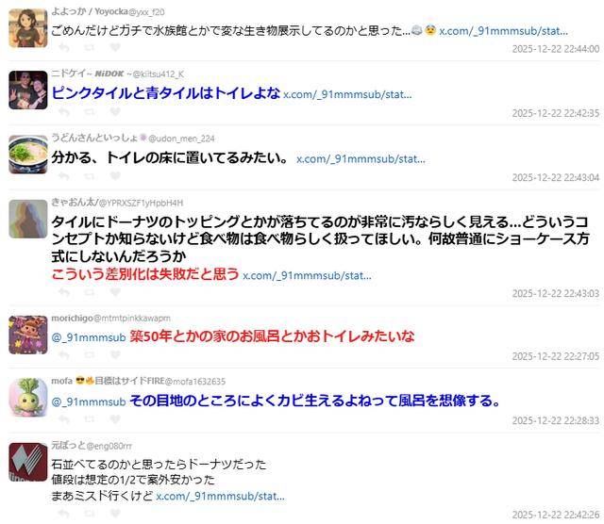Open x.com link in 元ばっと's tweet
The height and width of the screenshot is (524, 604).
(220, 497)
